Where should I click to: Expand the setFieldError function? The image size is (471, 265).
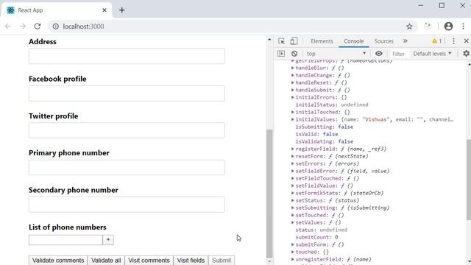click(x=293, y=171)
